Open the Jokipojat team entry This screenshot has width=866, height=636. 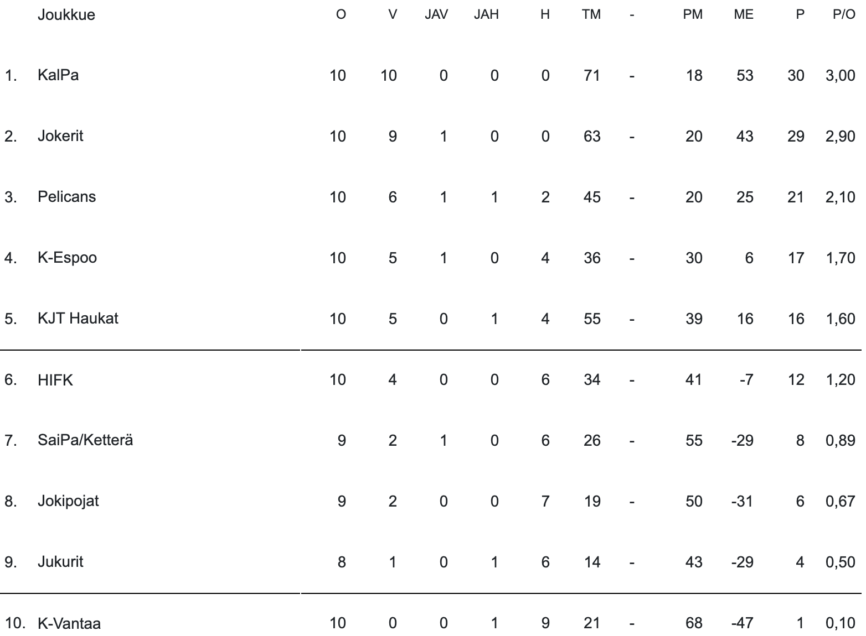click(68, 501)
